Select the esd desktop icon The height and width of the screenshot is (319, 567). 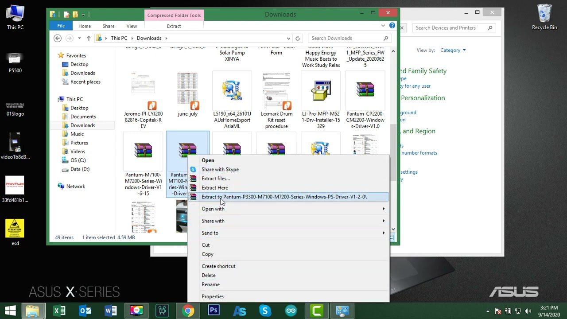pos(15,233)
